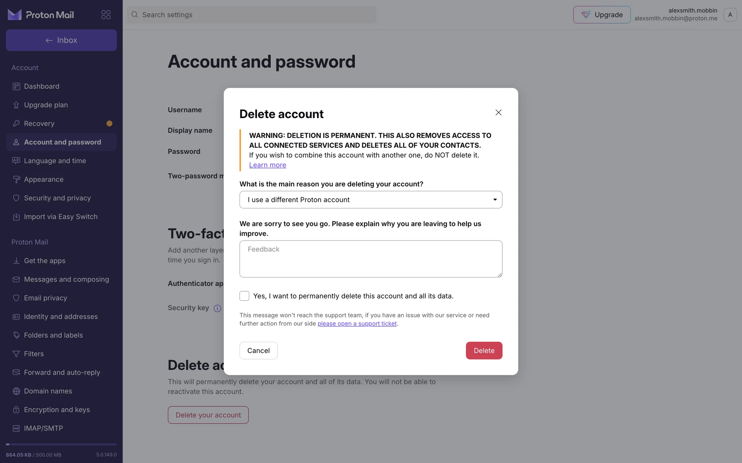Click the storage usage progress bar
This screenshot has height=463, width=742.
[x=61, y=444]
